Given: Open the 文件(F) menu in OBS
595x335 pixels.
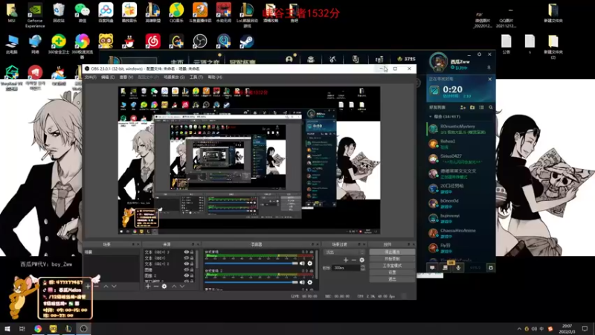Looking at the screenshot, I should pyautogui.click(x=90, y=77).
